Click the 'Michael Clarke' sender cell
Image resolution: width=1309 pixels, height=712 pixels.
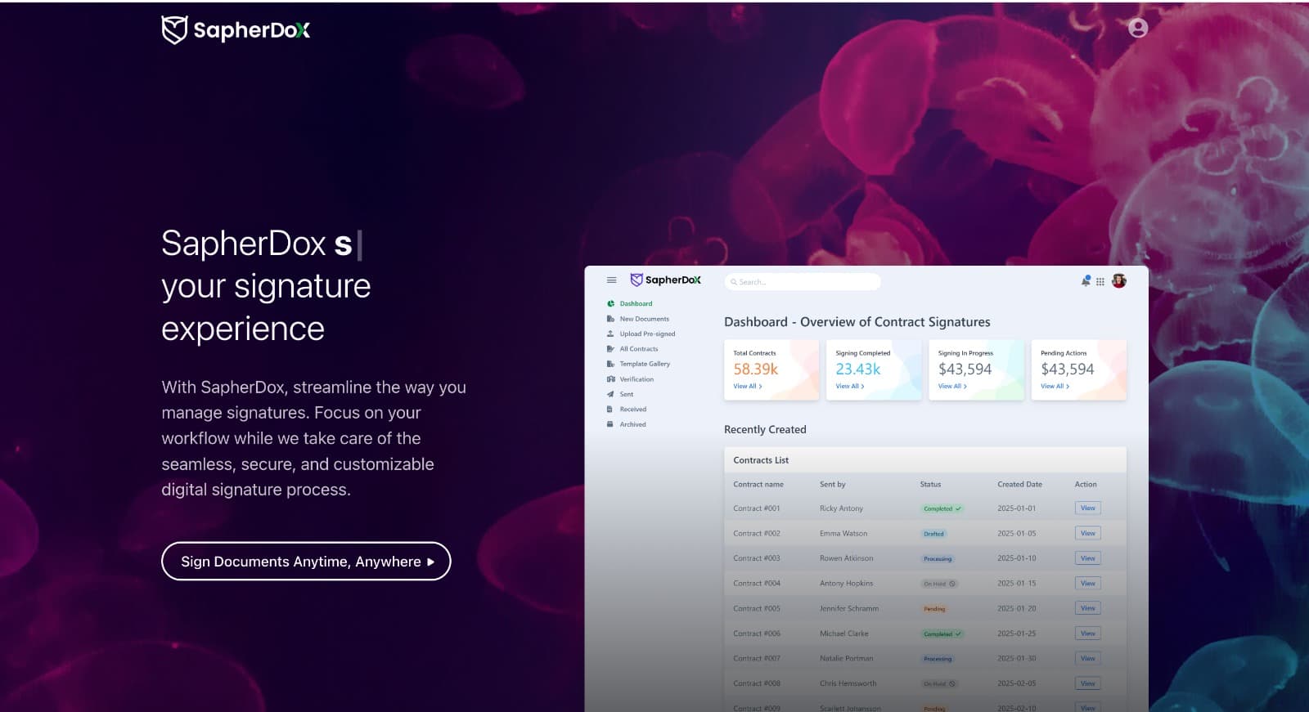(844, 634)
